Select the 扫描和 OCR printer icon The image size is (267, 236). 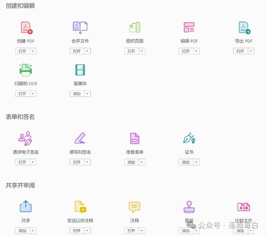click(26, 70)
